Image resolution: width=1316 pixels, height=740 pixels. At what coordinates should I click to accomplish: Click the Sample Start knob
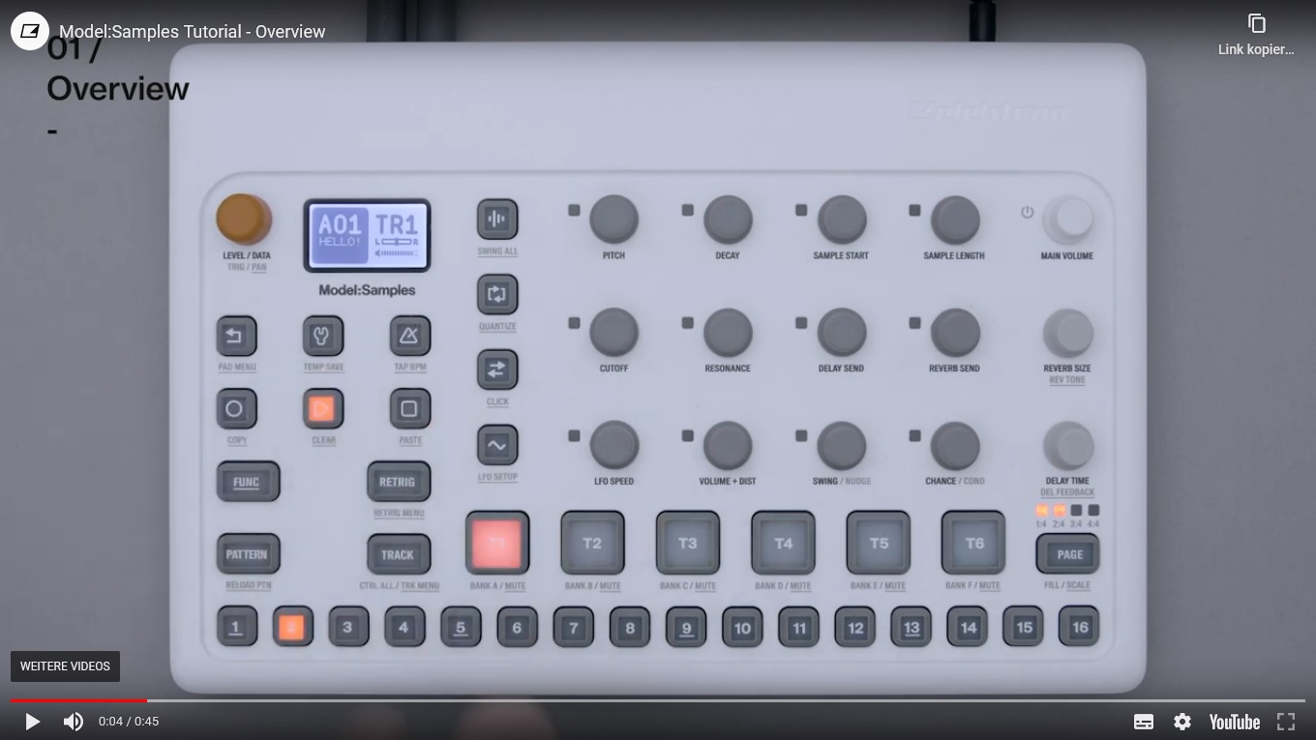[841, 220]
